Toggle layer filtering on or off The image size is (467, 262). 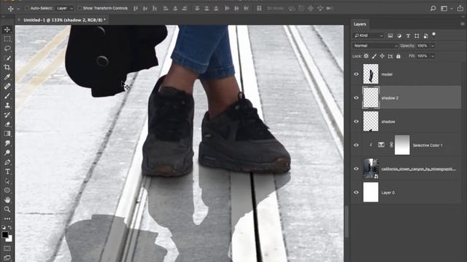click(434, 34)
